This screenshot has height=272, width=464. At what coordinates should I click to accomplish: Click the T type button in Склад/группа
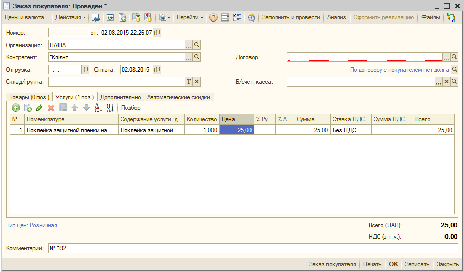(189, 82)
